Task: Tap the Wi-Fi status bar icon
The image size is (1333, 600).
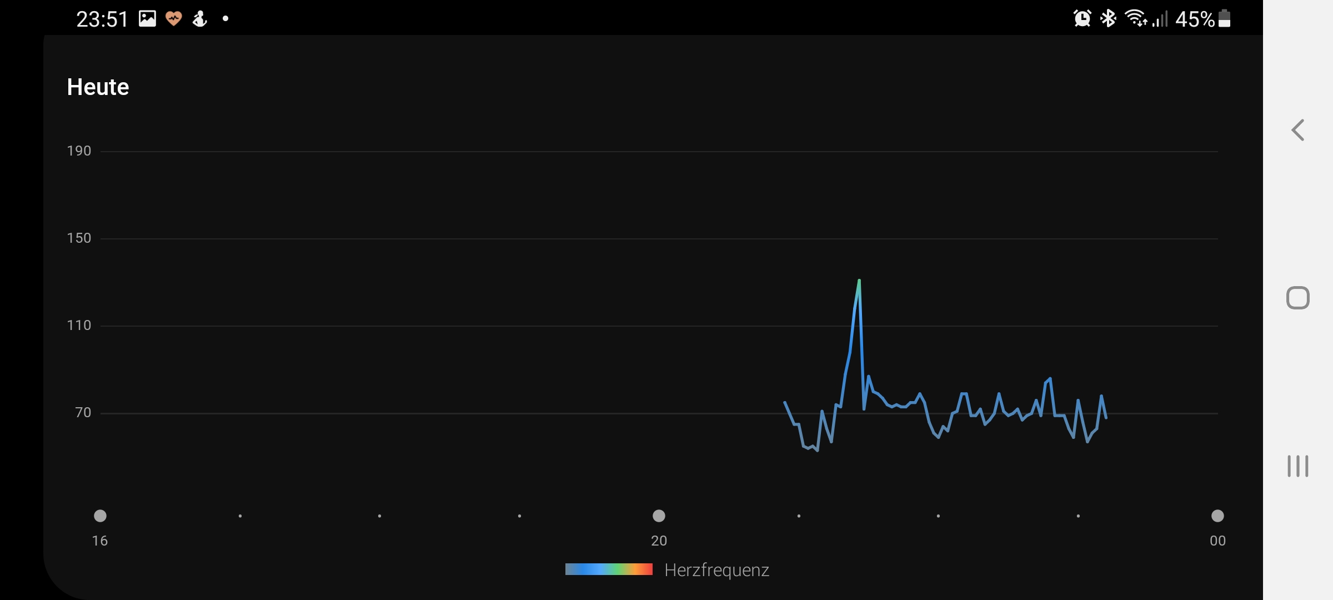Action: click(1135, 18)
